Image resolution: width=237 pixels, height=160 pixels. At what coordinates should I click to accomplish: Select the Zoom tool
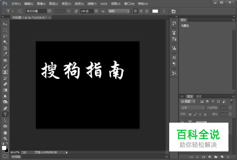tap(5, 138)
